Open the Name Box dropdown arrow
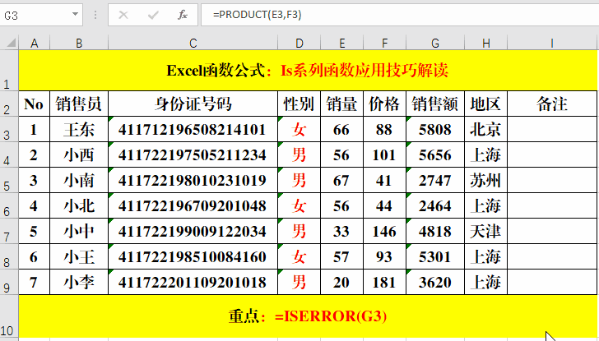 coord(75,15)
